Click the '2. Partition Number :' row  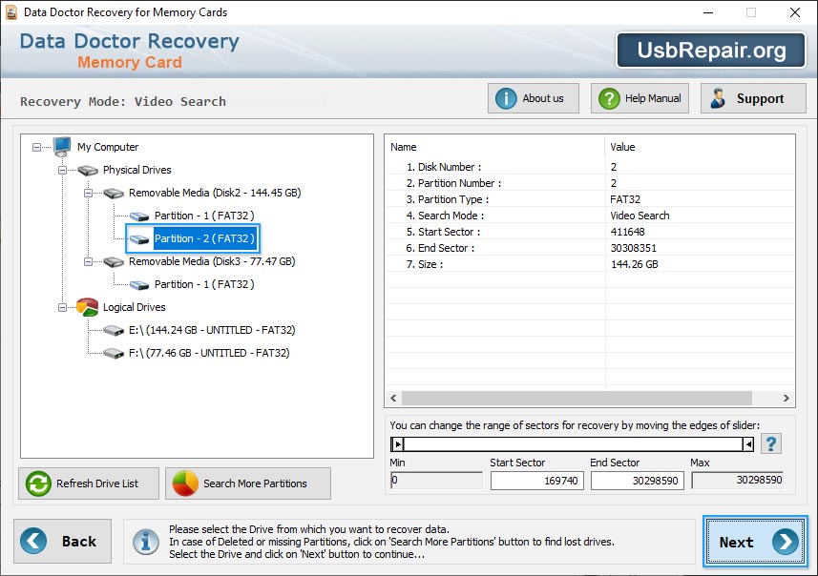pos(590,183)
